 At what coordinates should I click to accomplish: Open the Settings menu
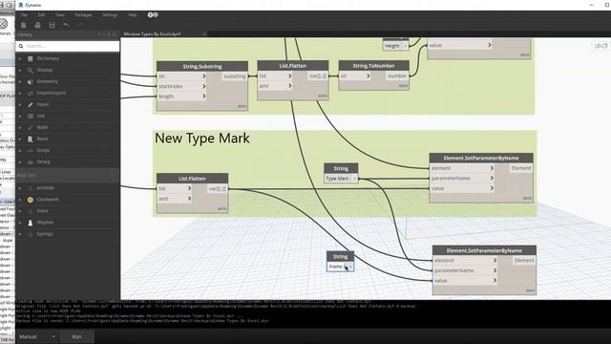(x=110, y=15)
